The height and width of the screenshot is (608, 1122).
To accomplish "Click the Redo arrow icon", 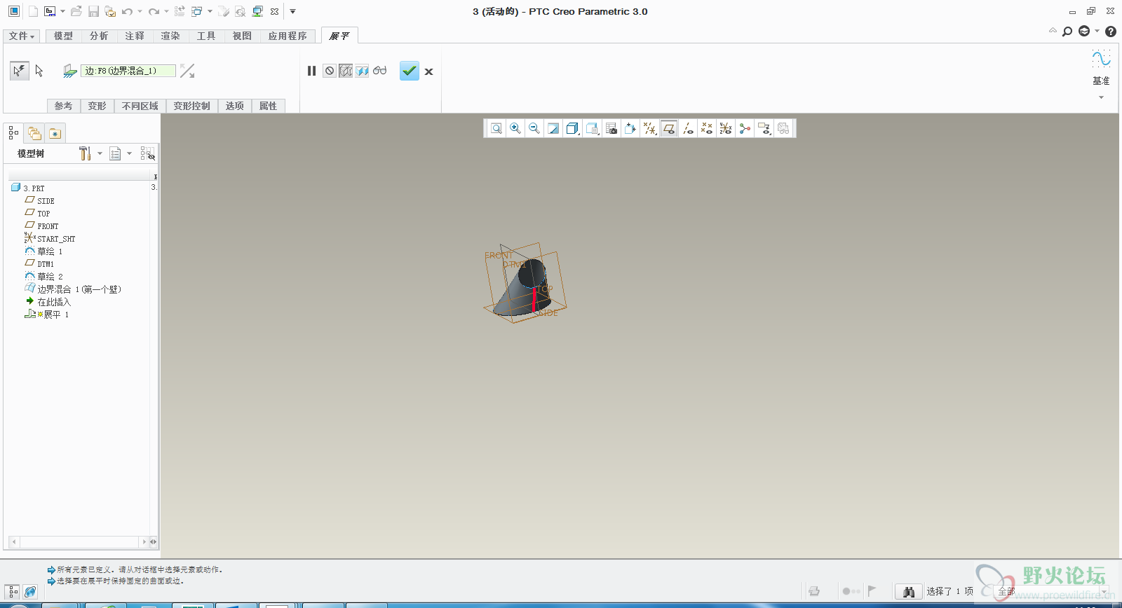I will tap(154, 11).
